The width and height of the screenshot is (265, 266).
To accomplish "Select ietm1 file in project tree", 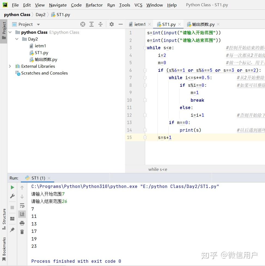I will click(x=40, y=46).
